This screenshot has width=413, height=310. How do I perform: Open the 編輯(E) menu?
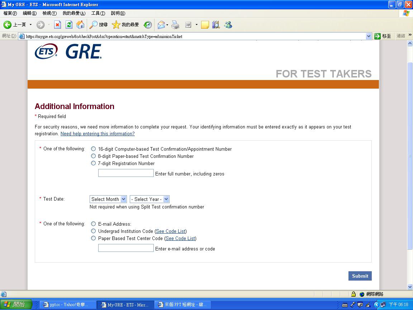(30, 13)
